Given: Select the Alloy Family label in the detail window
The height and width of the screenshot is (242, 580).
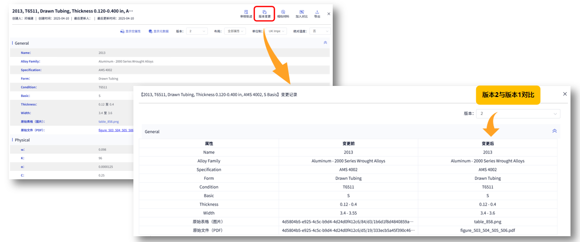Looking at the screenshot, I should (31, 62).
